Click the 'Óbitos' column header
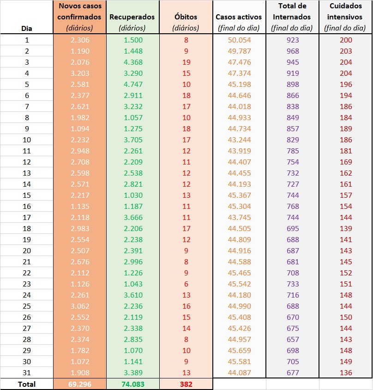This screenshot has height=390, width=373. (186, 17)
